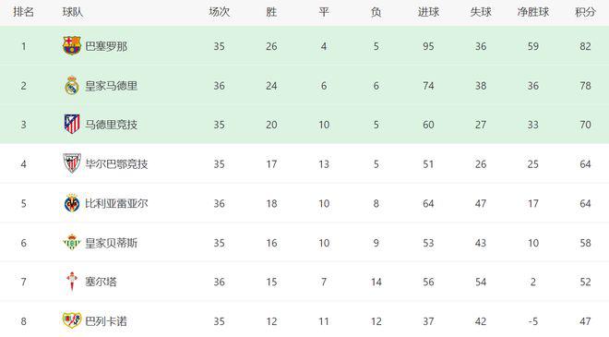Select the Real Betis green badge
The width and height of the screenshot is (609, 337).
tap(72, 243)
